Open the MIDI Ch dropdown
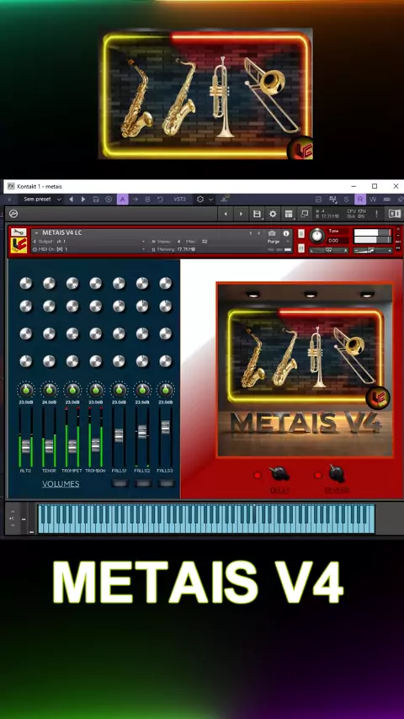The height and width of the screenshot is (719, 404). point(89,249)
